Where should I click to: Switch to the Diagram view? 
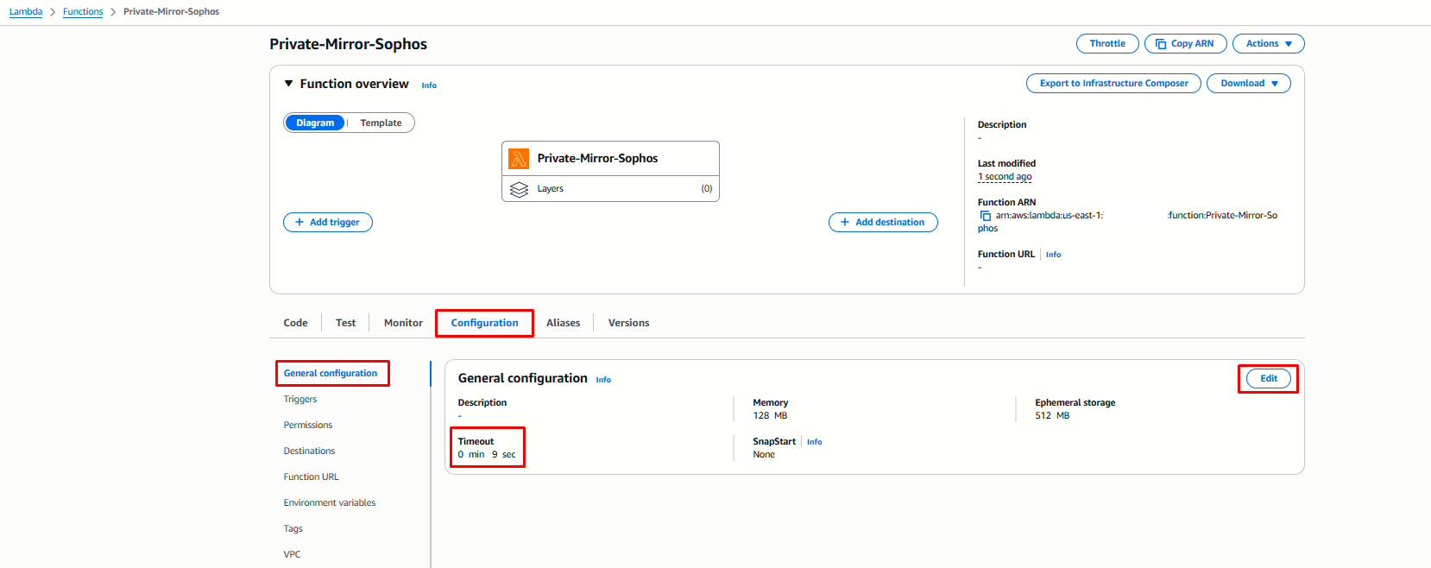(315, 123)
